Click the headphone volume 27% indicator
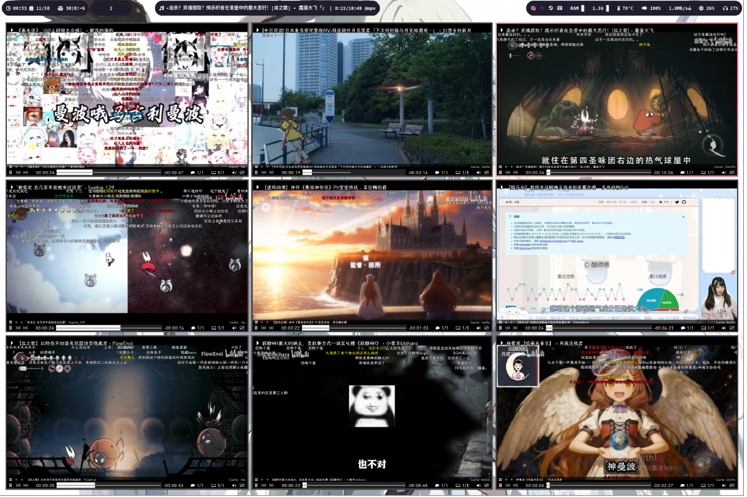 pos(730,9)
